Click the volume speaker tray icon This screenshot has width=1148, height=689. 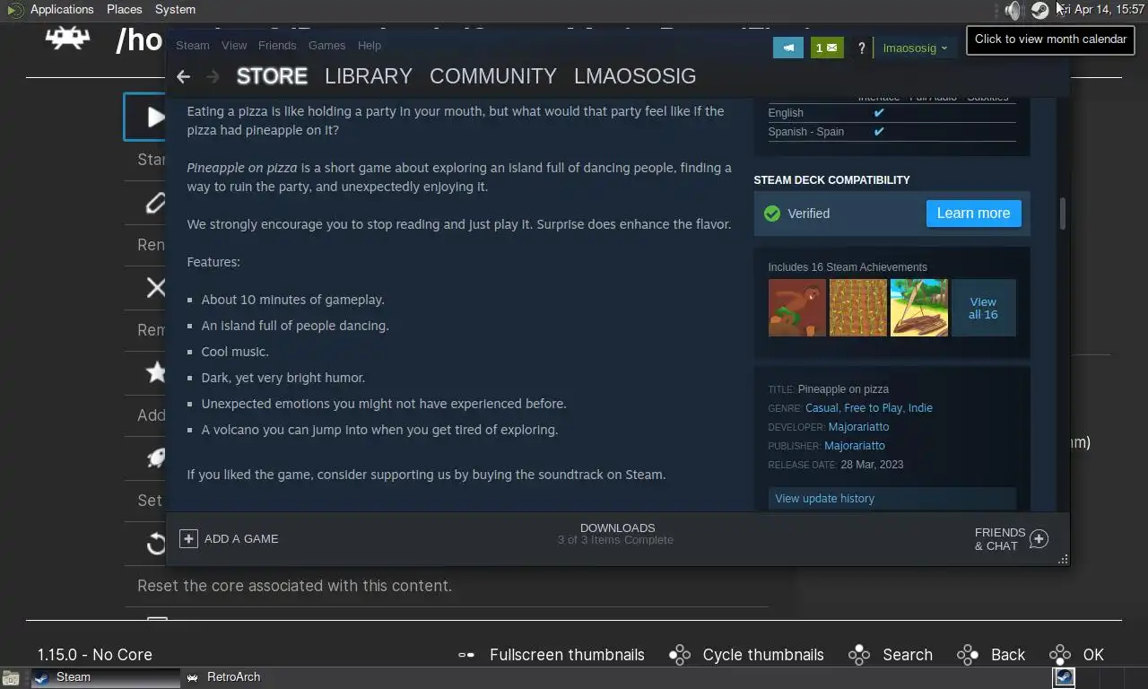(1013, 10)
